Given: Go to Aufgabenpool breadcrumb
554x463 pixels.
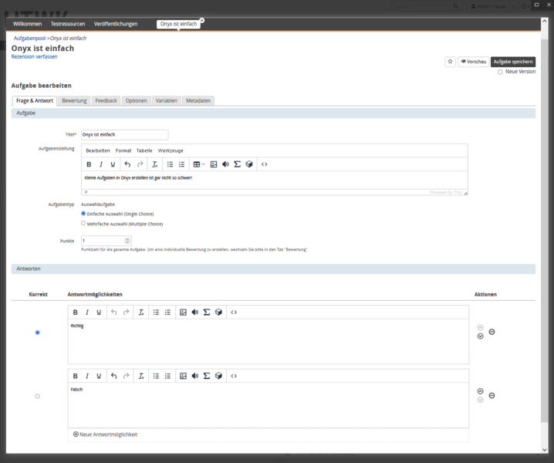Looking at the screenshot, I should click(29, 38).
